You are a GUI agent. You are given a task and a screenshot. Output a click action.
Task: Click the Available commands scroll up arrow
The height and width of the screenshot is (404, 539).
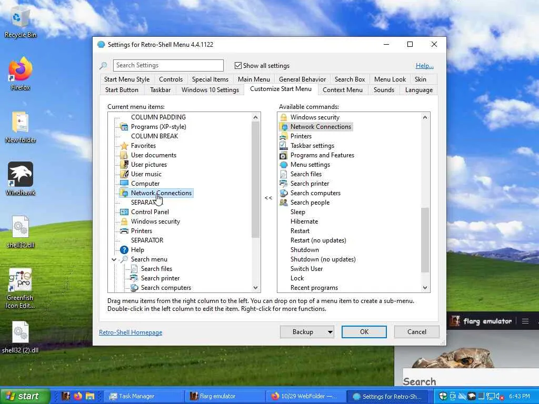point(425,117)
